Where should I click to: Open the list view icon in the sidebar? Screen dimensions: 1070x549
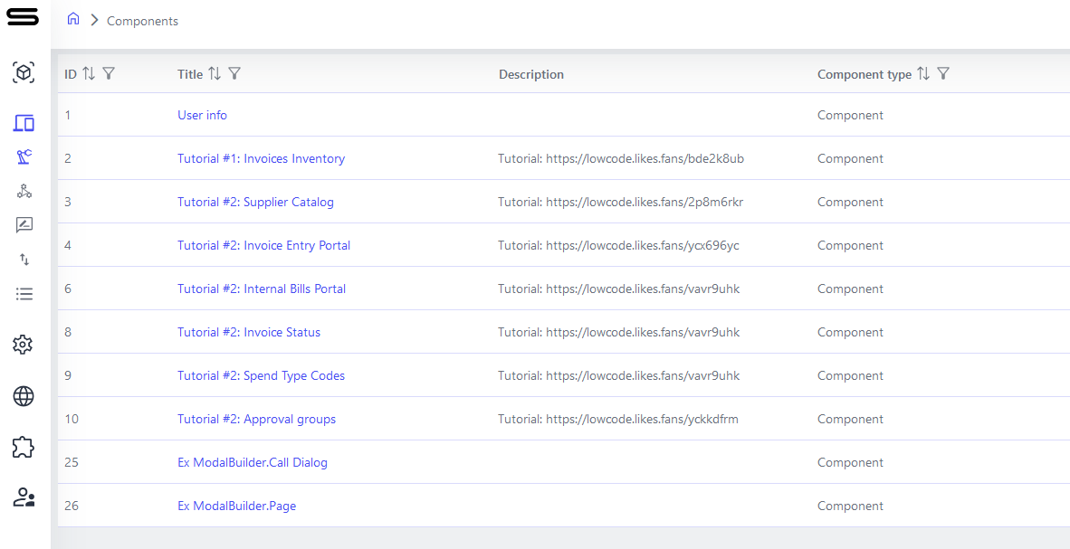point(24,293)
